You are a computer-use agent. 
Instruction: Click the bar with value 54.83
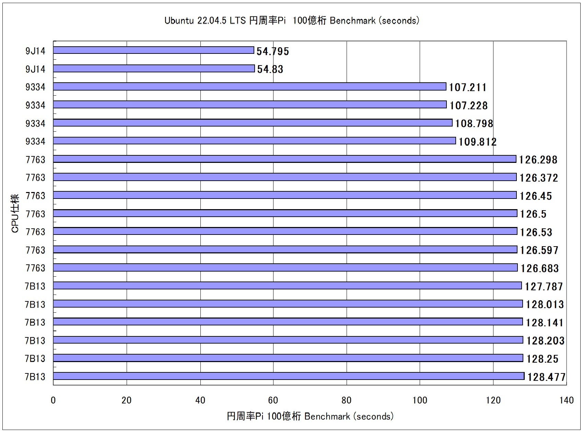coord(154,69)
